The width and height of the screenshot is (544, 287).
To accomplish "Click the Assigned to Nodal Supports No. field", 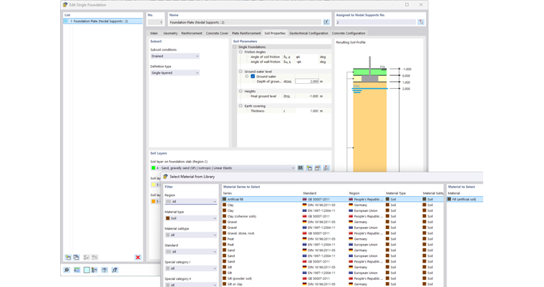I will point(376,22).
